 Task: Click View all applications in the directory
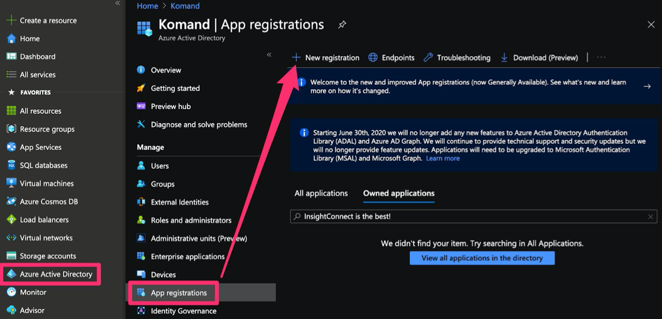click(x=482, y=258)
